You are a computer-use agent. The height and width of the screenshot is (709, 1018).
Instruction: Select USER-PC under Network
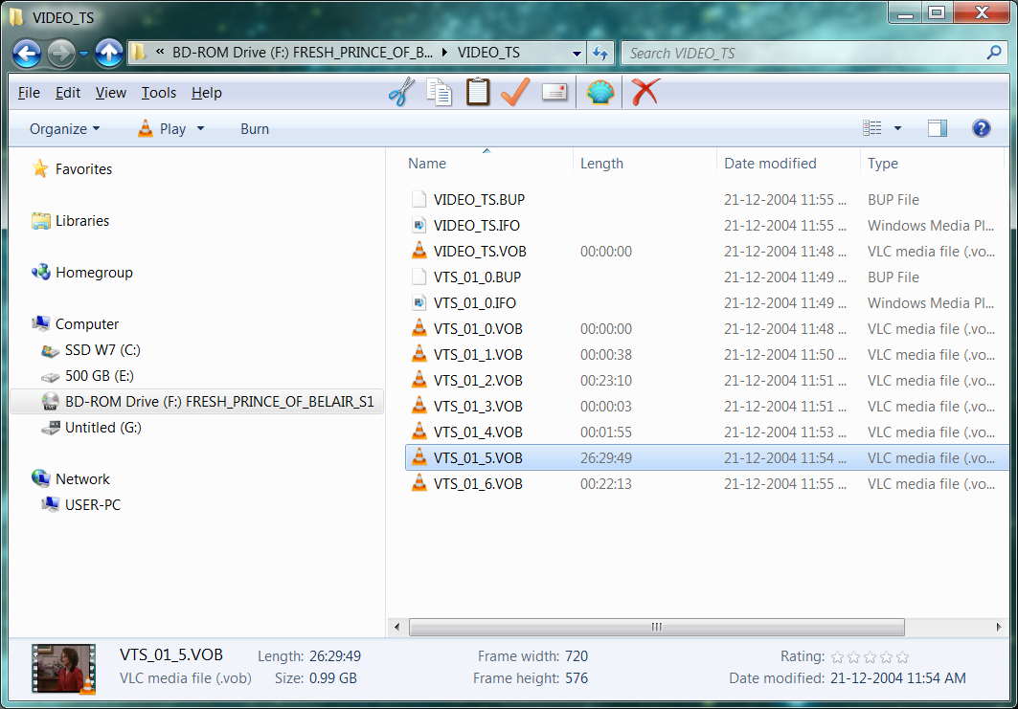(x=92, y=504)
